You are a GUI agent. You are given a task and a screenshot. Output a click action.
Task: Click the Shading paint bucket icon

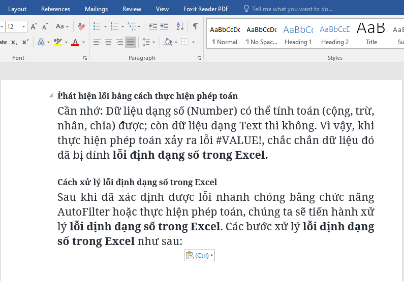(168, 42)
